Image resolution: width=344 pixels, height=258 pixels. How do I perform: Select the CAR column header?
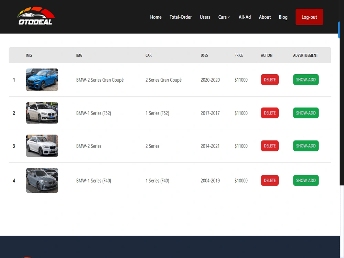149,55
